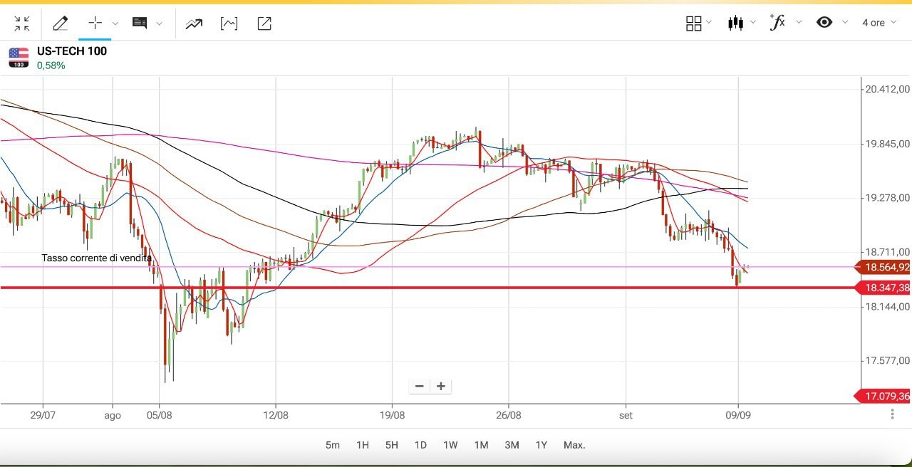Toggle the eye visibility icon
The image size is (912, 467).
click(x=824, y=22)
